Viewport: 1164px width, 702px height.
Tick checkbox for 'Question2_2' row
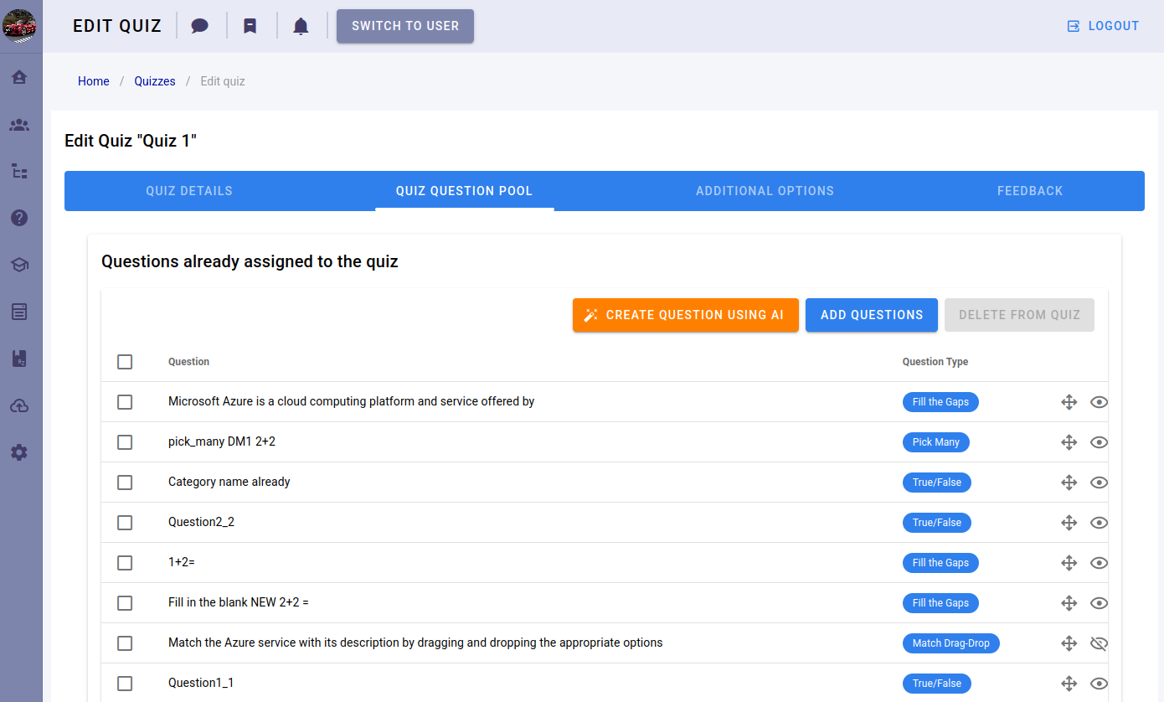pos(125,523)
